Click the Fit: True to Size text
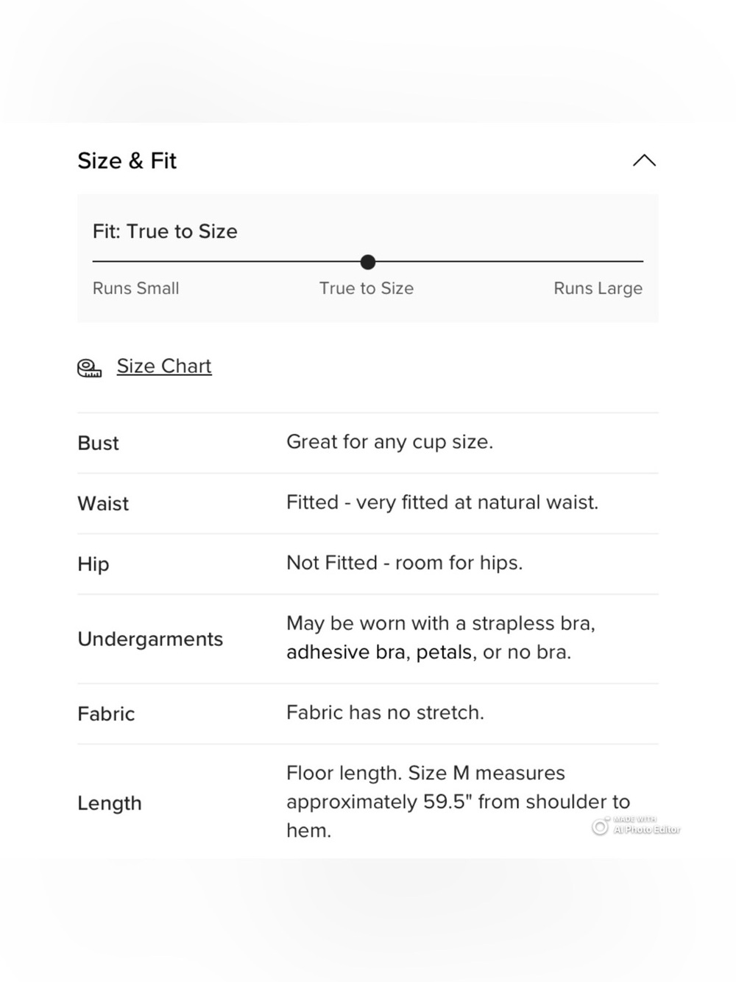 coord(165,231)
